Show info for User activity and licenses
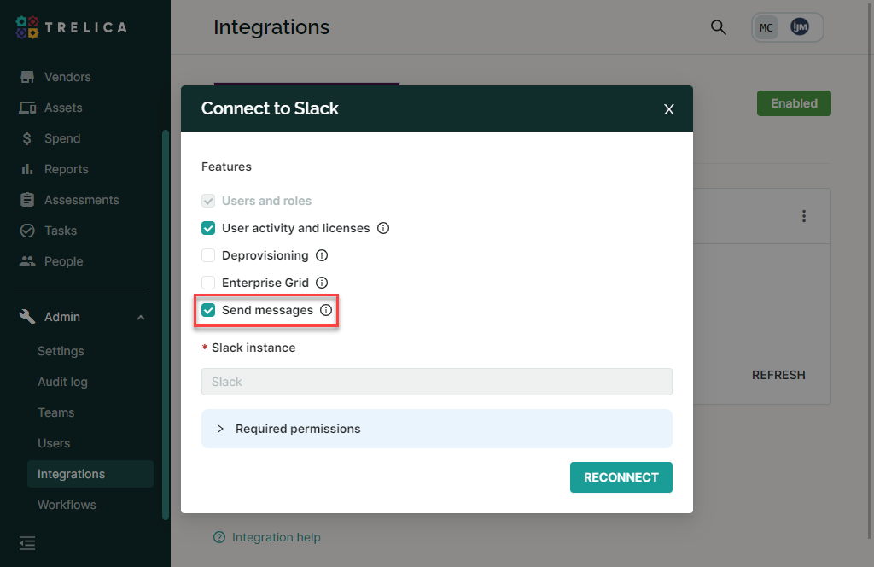 pyautogui.click(x=383, y=228)
